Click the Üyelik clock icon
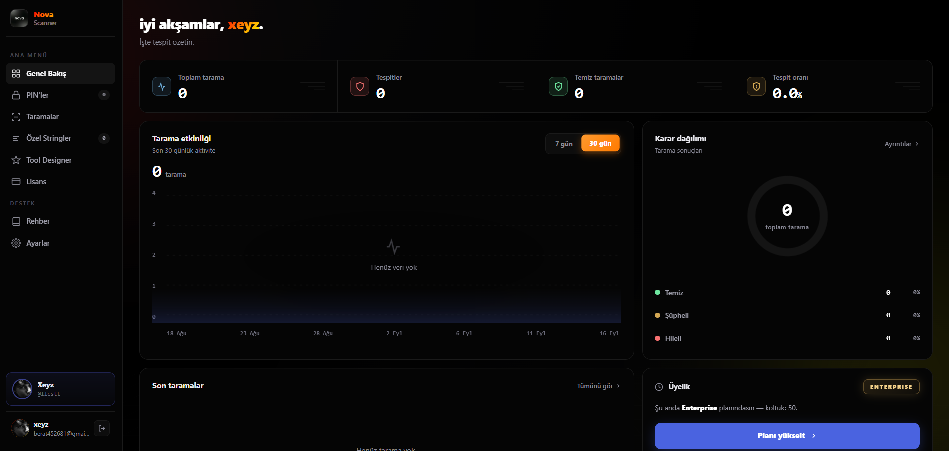949x451 pixels. coord(659,387)
